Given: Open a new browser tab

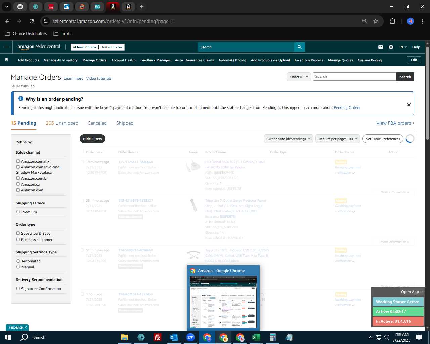Looking at the screenshot, I should 142,7.
